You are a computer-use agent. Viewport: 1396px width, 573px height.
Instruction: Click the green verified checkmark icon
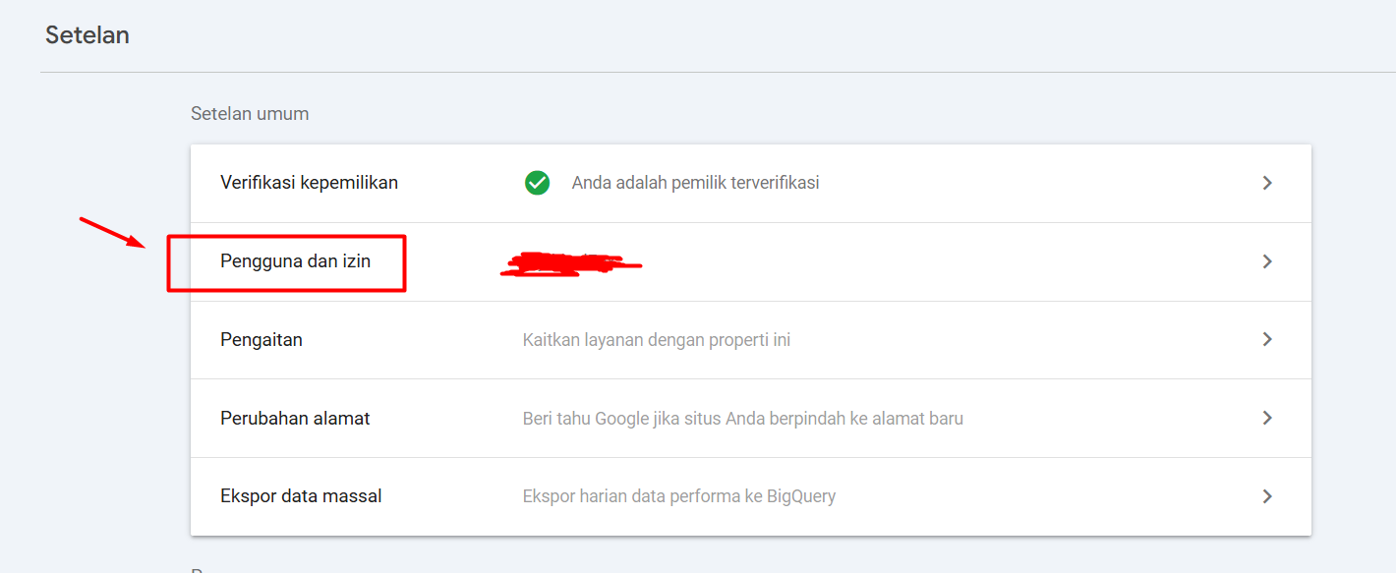(x=537, y=183)
